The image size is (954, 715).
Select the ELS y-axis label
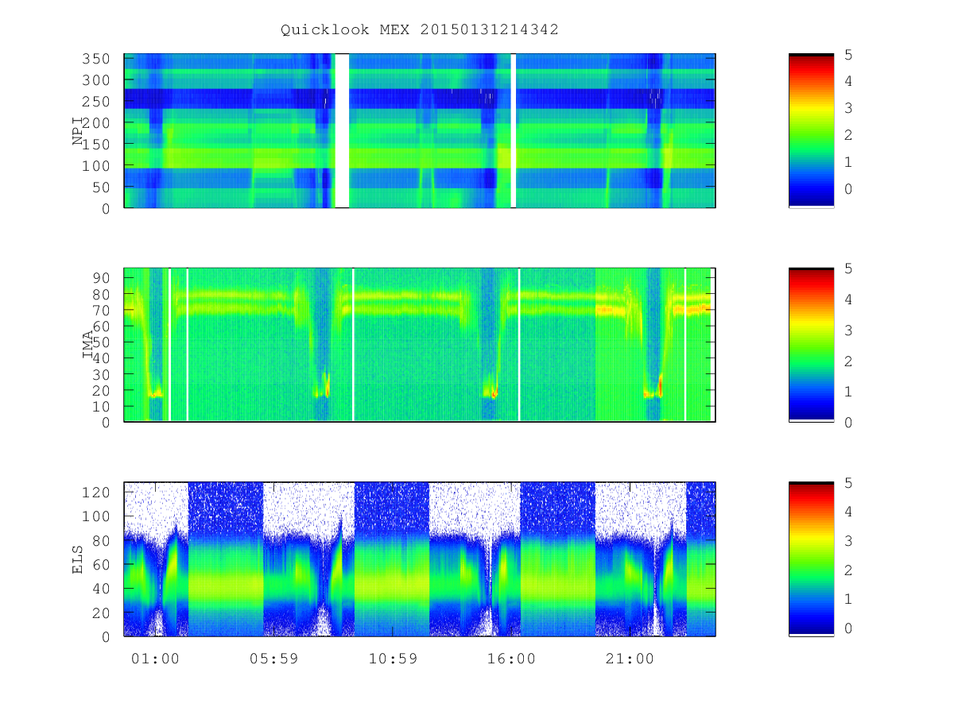79,558
